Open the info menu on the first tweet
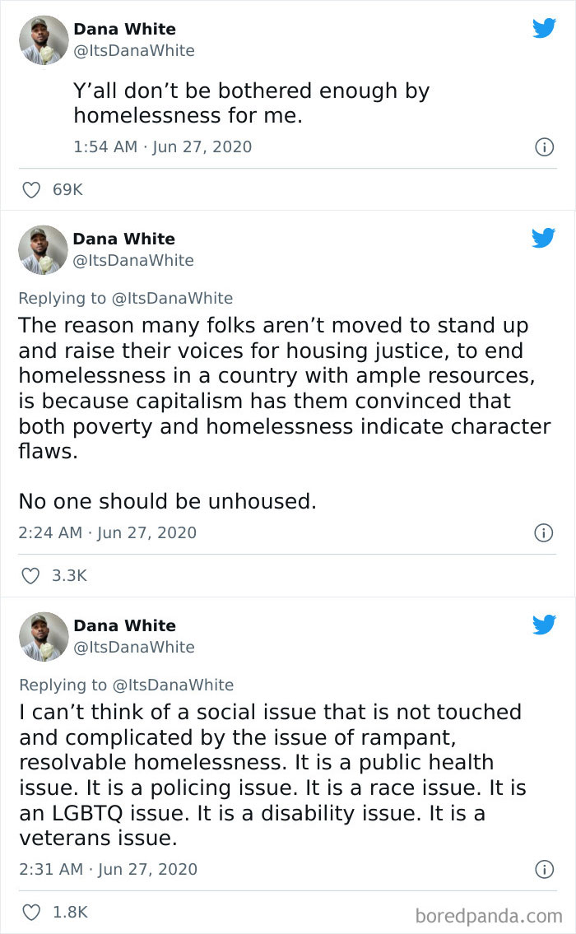576x934 pixels. 543,146
